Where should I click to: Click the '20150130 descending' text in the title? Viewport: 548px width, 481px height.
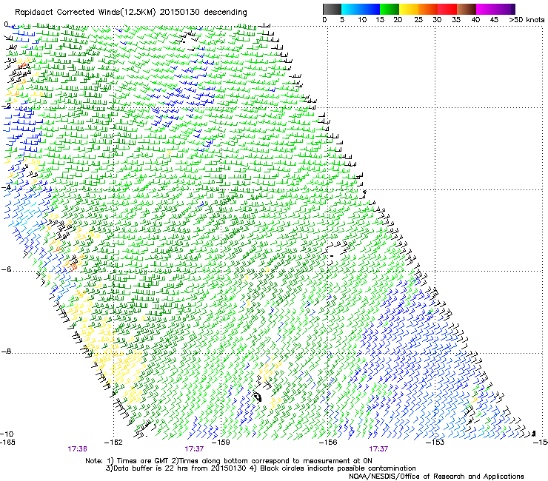[204, 13]
